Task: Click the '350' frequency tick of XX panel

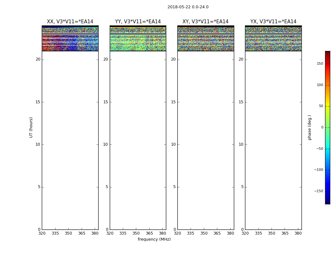Action: point(68,233)
